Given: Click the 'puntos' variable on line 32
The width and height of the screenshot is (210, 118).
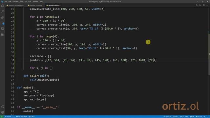Looking at the screenshot, I should coord(35,60).
